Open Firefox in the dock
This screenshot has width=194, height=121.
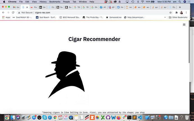tap(119, 117)
